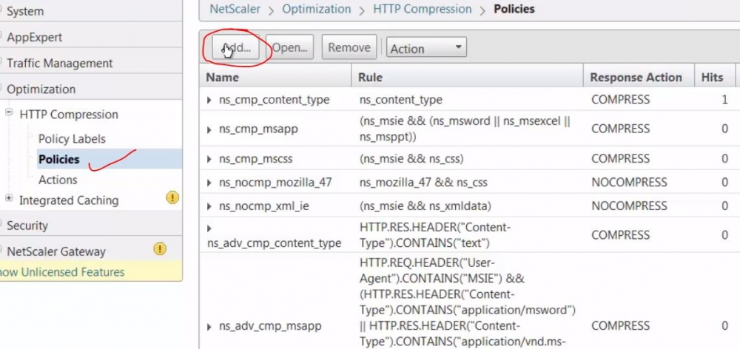
Task: Select the ns_nocmp_mozilla_47 policy name
Action: 275,183
